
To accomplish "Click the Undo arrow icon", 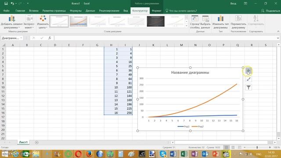I will point(12,4).
